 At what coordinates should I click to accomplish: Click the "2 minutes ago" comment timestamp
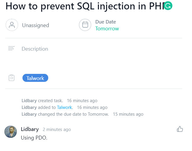coord(57,130)
